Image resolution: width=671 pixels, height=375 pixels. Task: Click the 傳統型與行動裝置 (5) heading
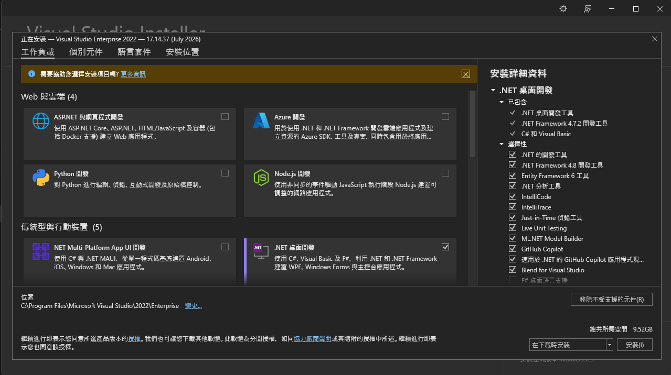click(61, 227)
